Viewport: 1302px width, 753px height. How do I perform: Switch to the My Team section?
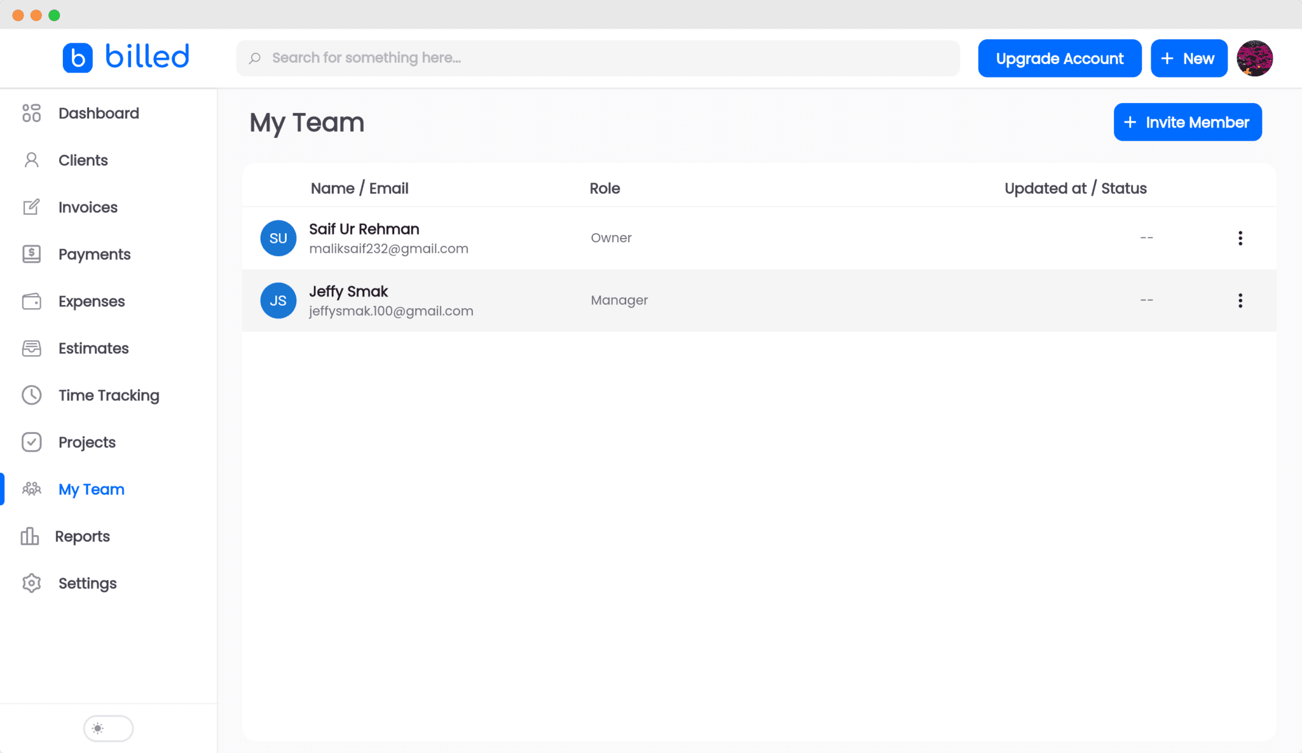pos(91,489)
